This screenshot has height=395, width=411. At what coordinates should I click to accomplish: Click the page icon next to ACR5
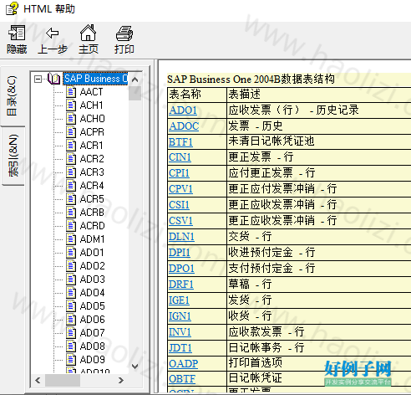point(71,199)
